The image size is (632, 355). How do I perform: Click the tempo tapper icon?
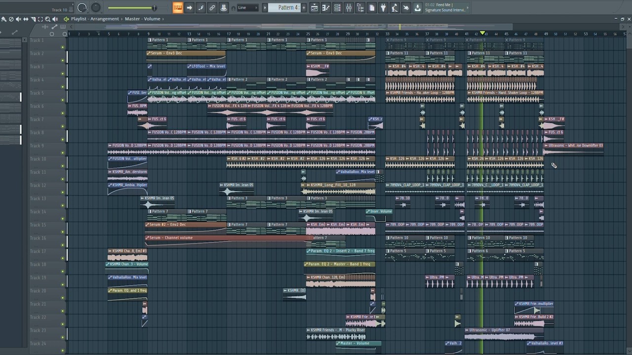[x=395, y=7]
